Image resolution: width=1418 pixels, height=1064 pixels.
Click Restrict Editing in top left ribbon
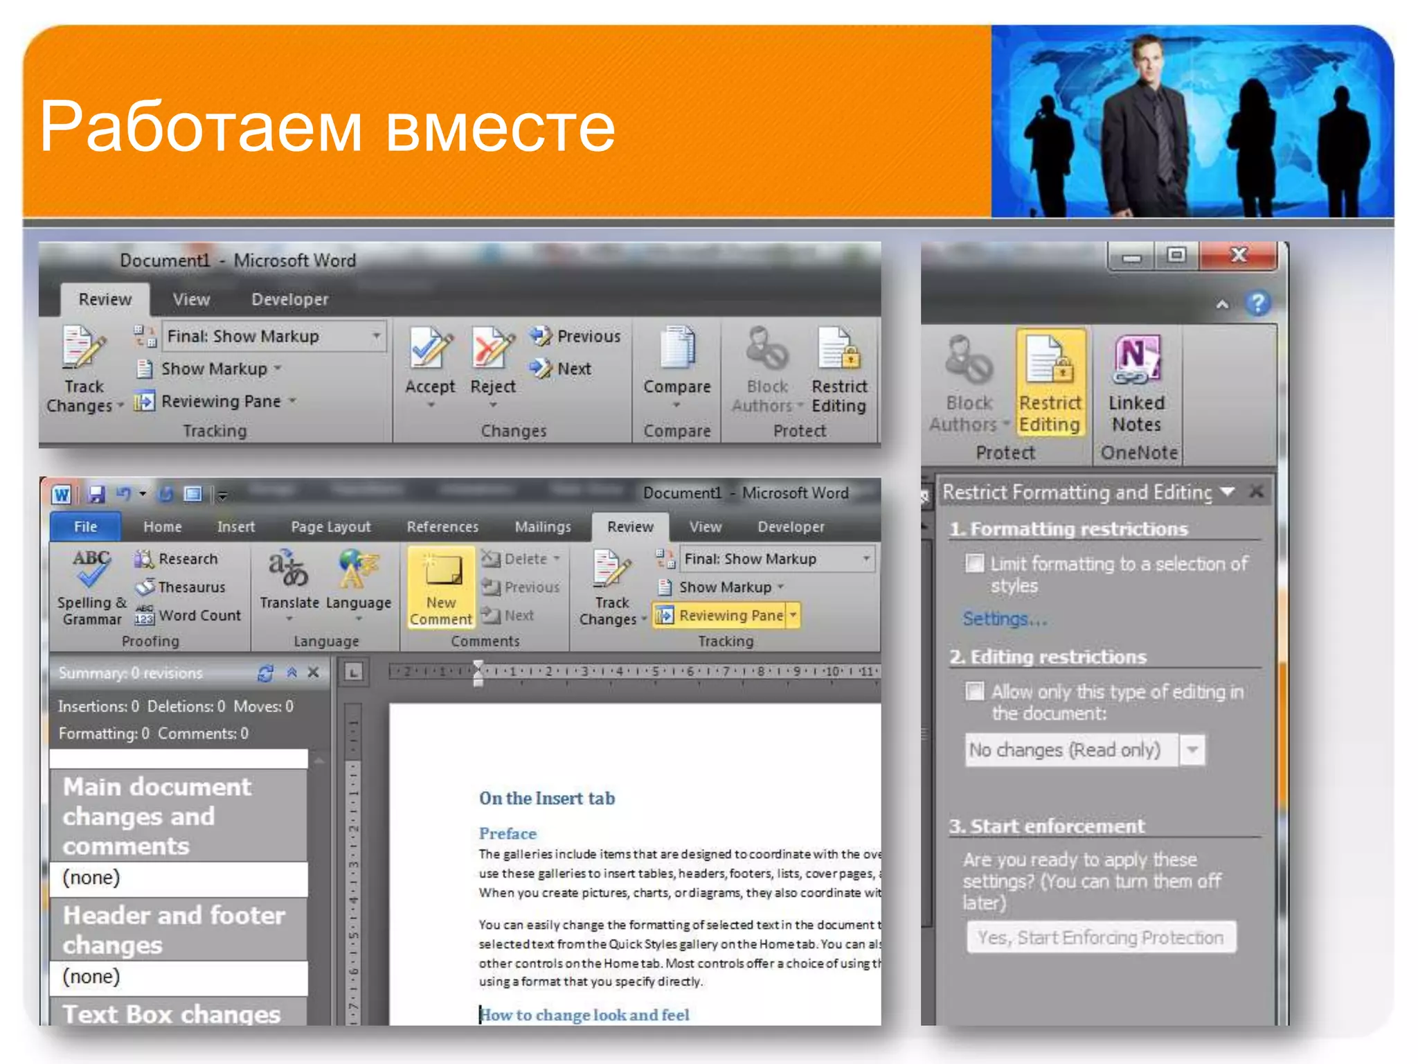tap(838, 370)
